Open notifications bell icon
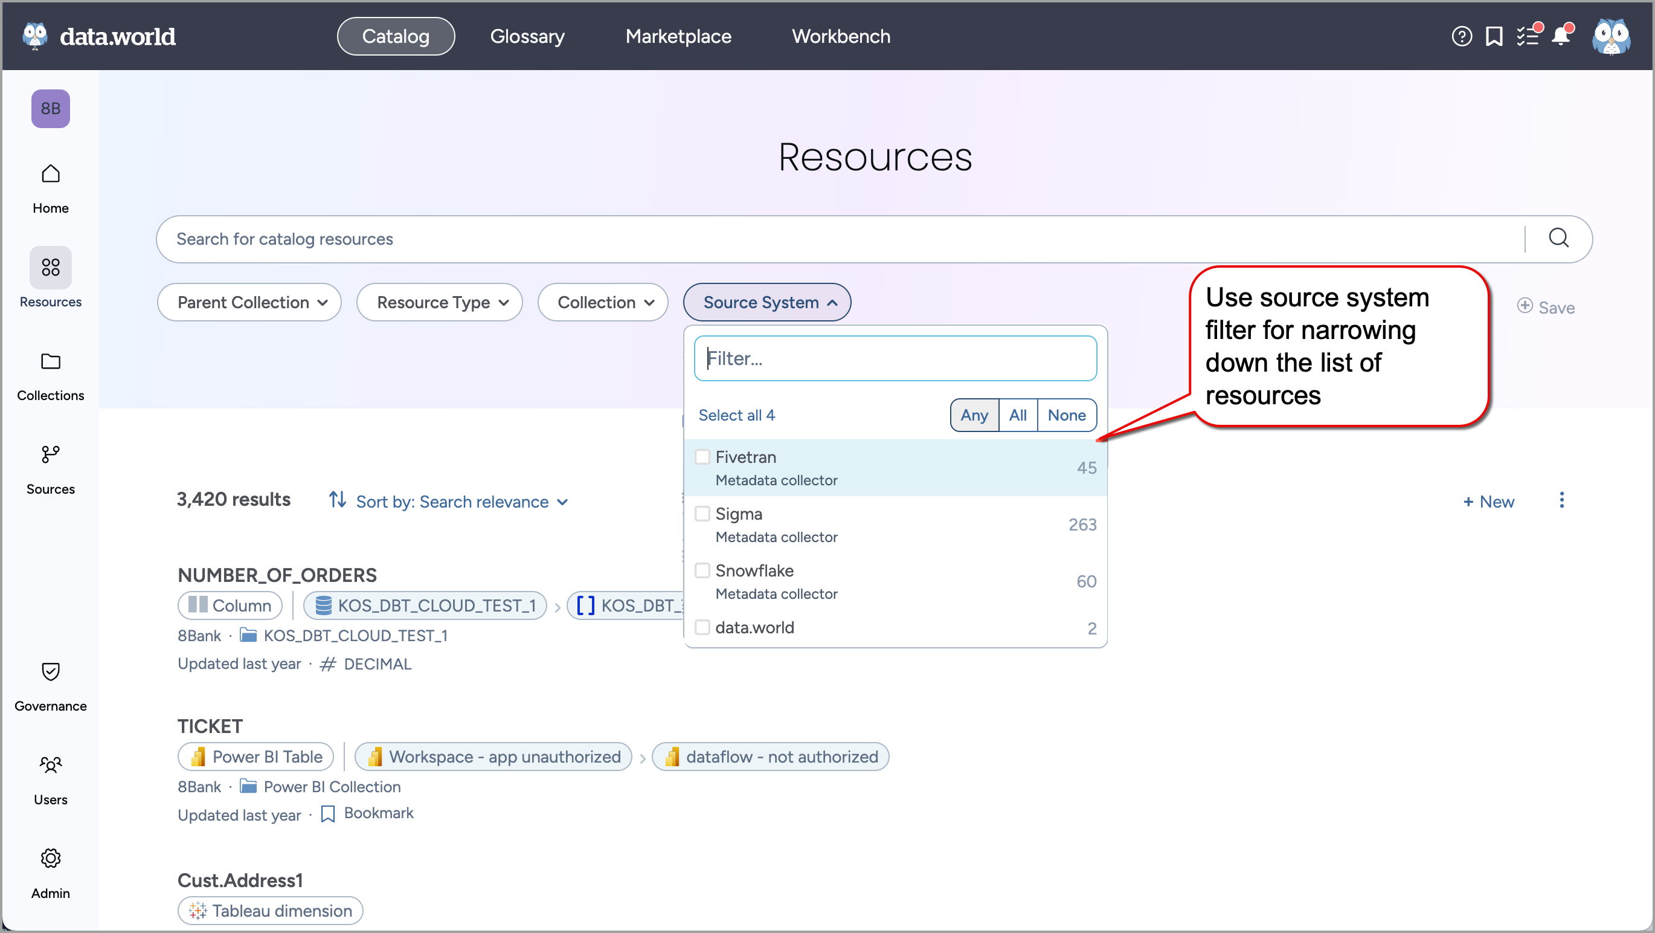Viewport: 1655px width, 933px height. point(1561,37)
